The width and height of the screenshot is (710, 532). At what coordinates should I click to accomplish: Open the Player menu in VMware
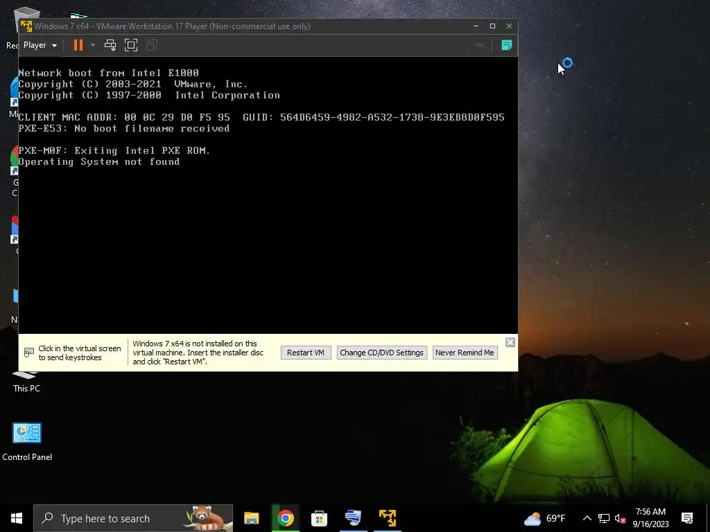tap(40, 45)
